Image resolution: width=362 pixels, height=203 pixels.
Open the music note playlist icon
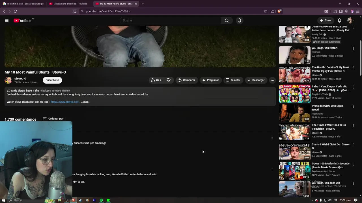coord(335,11)
